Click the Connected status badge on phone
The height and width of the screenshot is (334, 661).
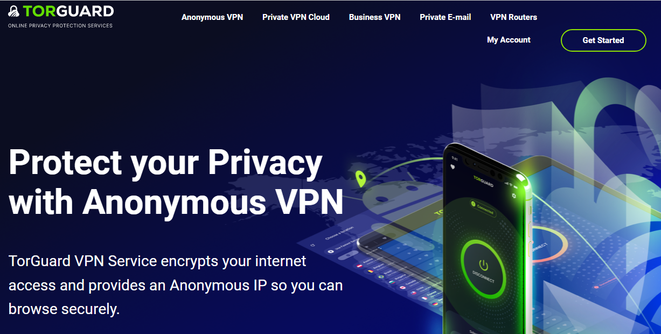[482, 207]
